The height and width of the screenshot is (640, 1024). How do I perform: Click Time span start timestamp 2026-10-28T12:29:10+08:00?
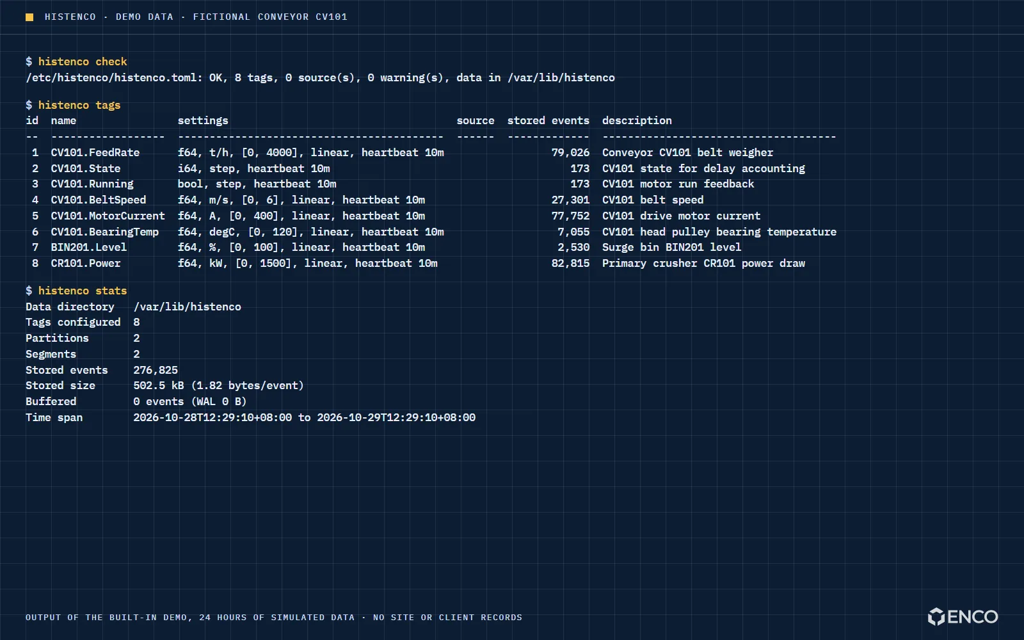[x=212, y=417]
